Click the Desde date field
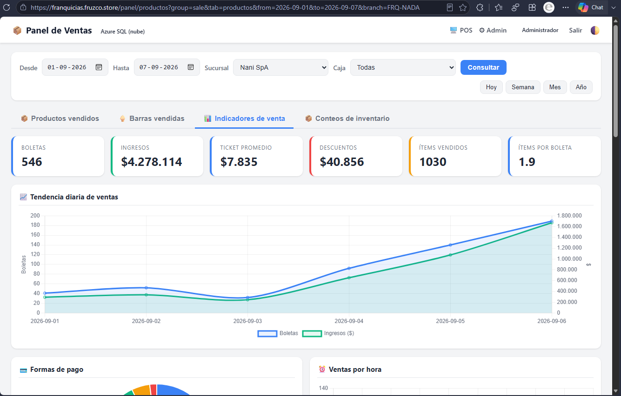Screen dimensions: 621x396 tap(75, 67)
